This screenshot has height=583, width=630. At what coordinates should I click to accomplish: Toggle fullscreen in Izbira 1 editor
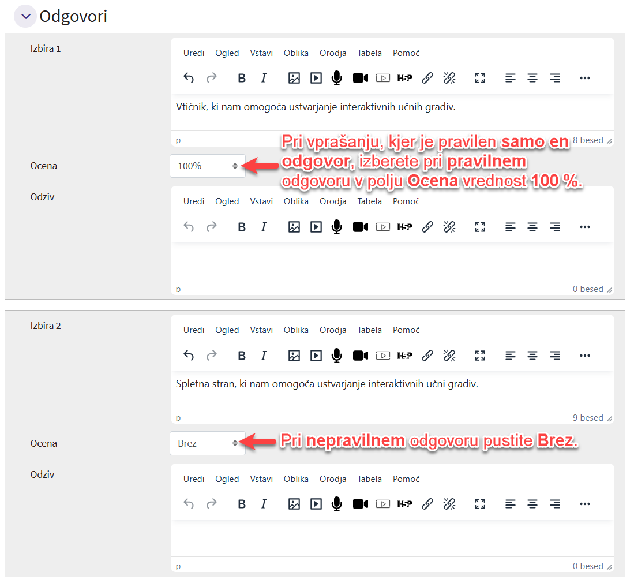click(x=480, y=78)
